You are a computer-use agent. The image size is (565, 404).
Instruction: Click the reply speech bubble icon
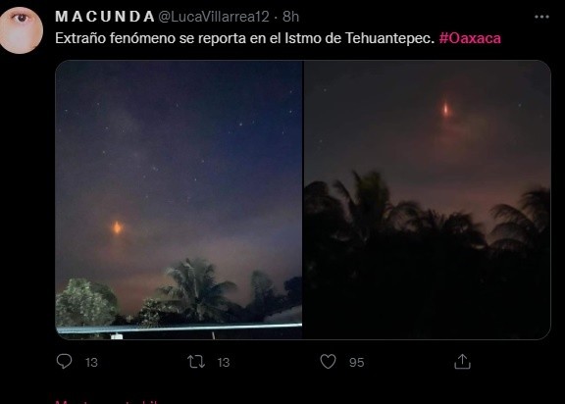(65, 362)
